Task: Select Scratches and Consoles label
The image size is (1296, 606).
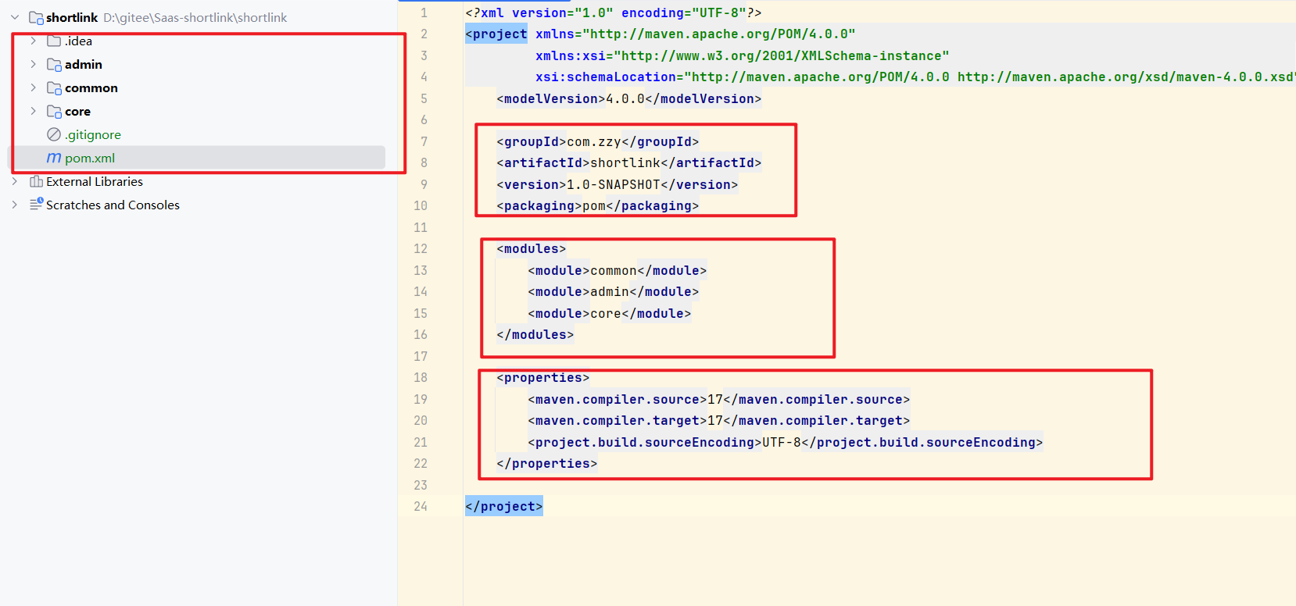Action: click(x=113, y=205)
